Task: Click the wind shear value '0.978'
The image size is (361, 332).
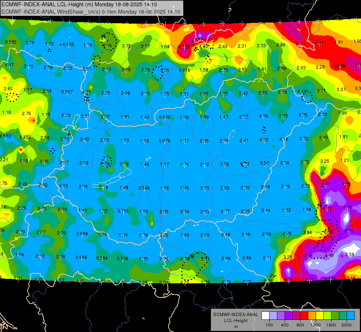Action: [x=164, y=141]
